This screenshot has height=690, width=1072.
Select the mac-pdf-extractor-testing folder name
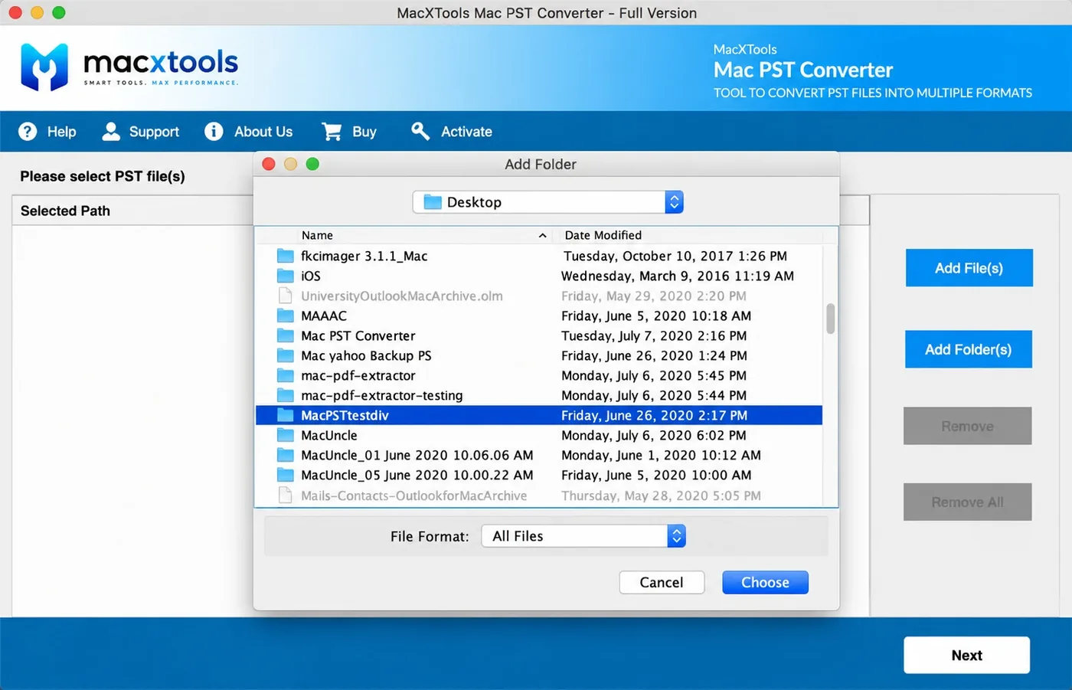pyautogui.click(x=381, y=395)
